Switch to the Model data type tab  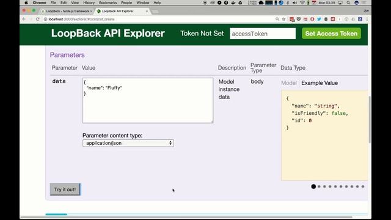tap(289, 83)
